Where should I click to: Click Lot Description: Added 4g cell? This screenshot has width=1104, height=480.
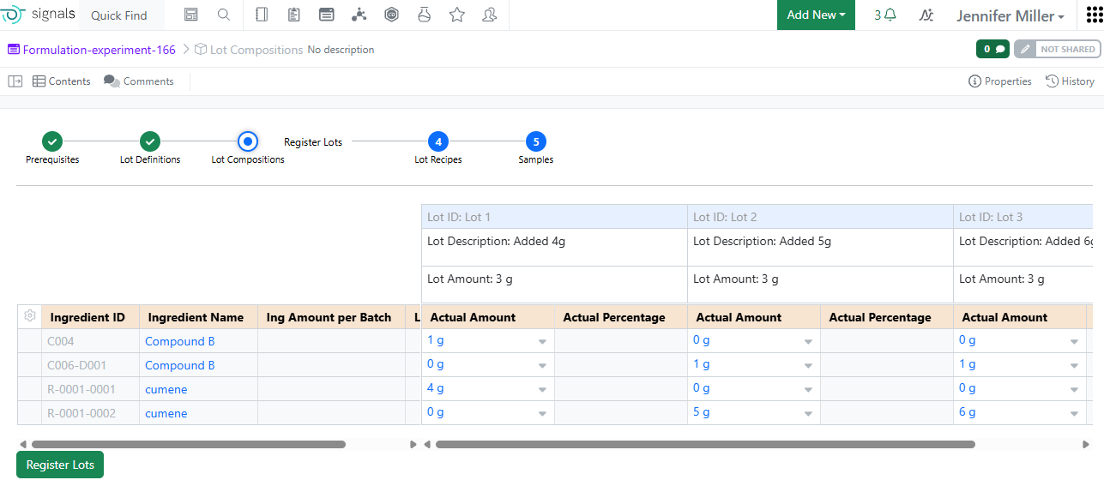click(554, 247)
